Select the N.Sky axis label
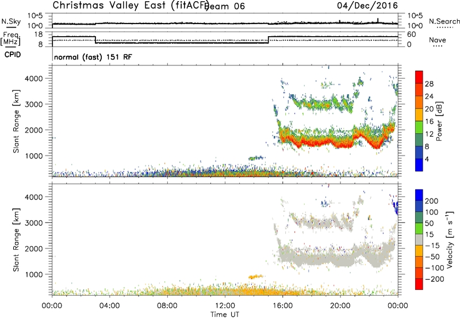460x318 pixels. pyautogui.click(x=11, y=21)
